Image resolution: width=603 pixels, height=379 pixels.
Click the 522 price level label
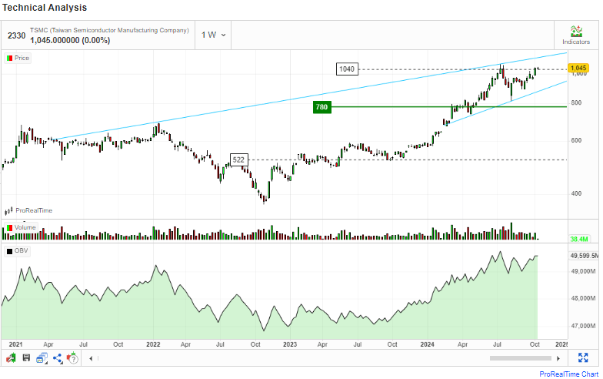[x=239, y=159]
